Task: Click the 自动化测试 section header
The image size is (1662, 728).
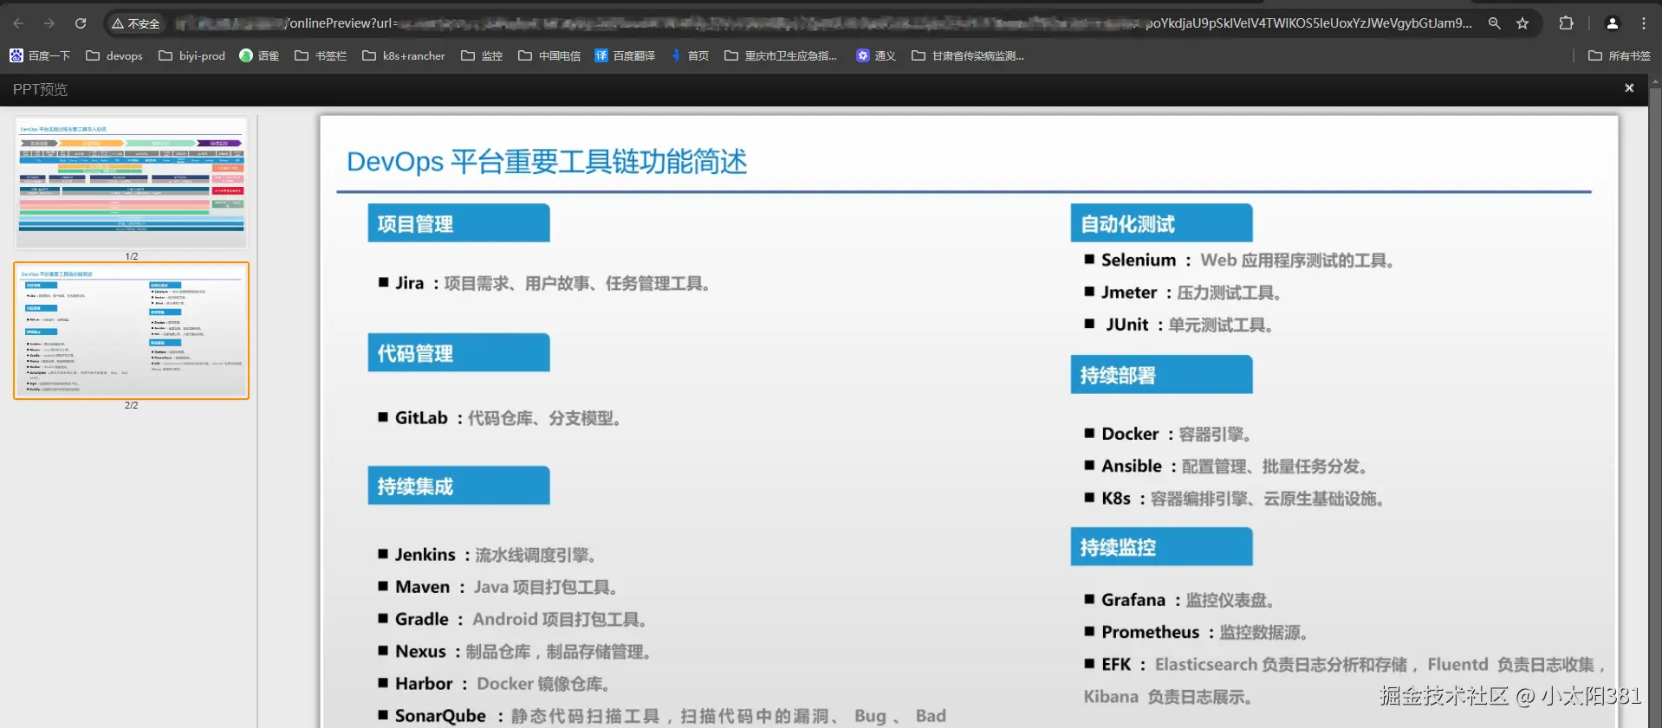Action: pos(1161,223)
